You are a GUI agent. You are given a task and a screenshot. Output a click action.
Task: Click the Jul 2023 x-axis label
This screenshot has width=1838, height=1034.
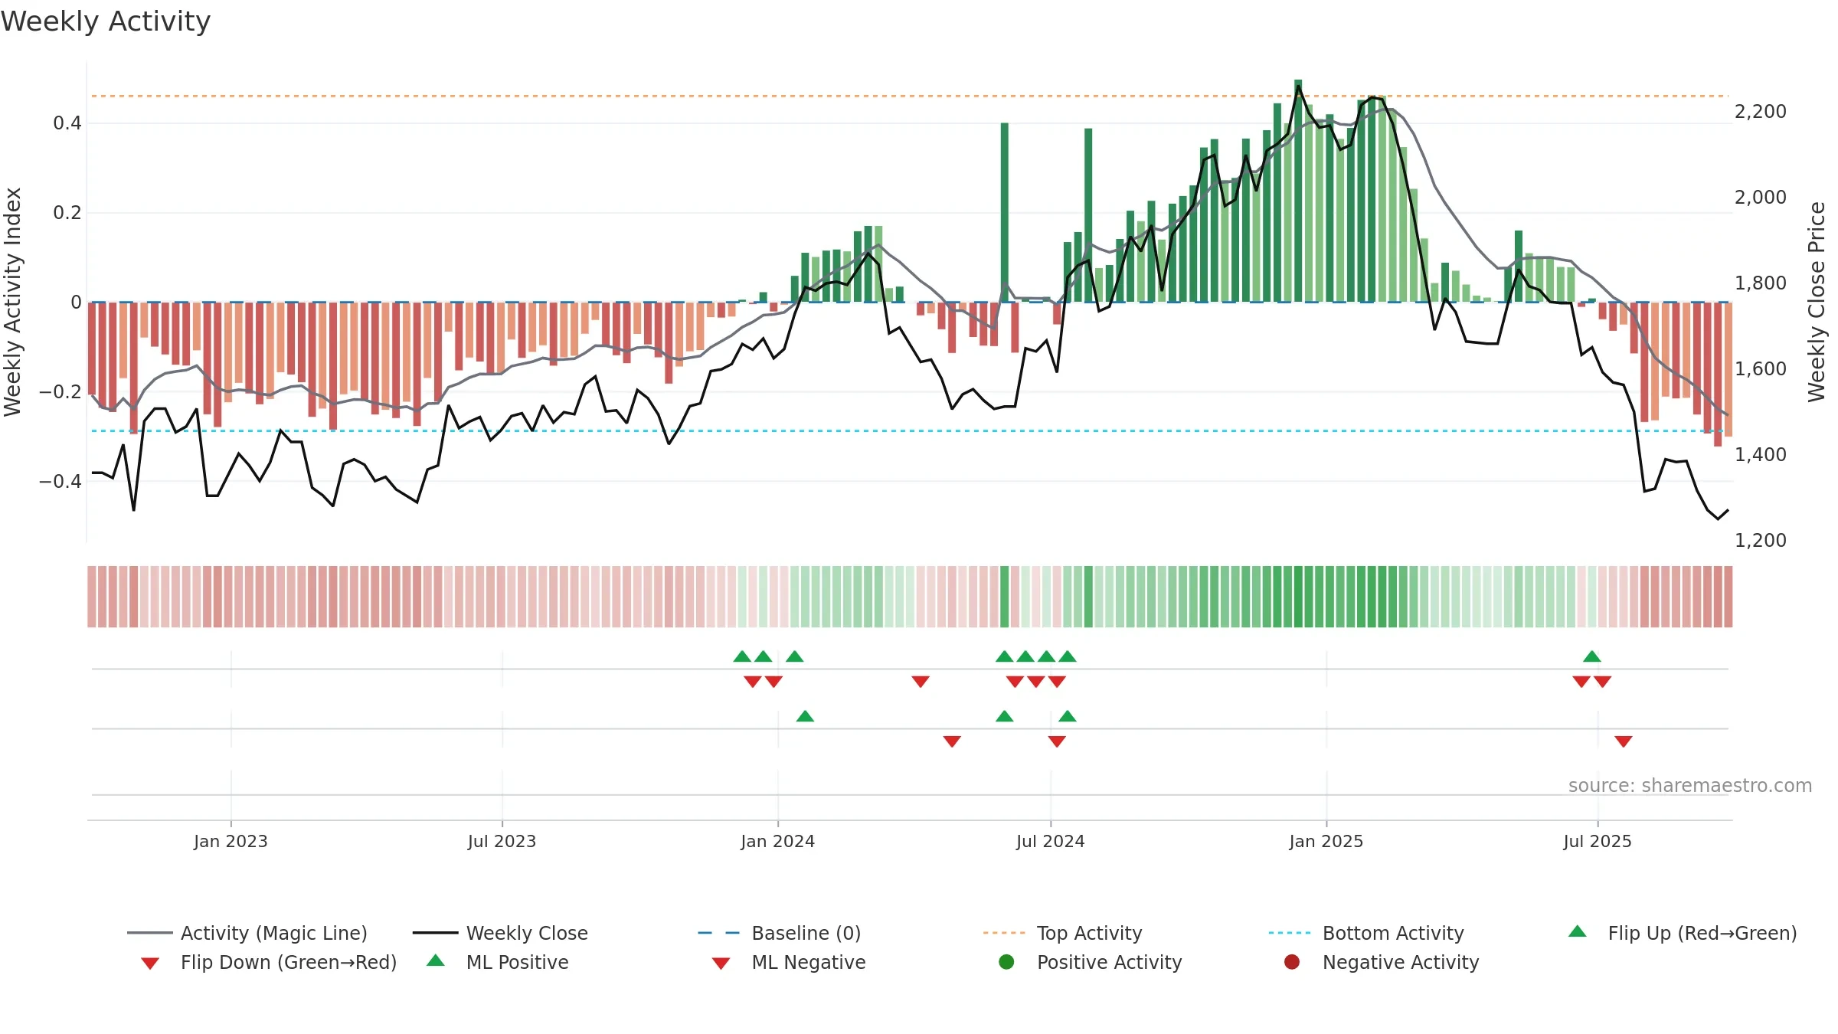(x=502, y=842)
